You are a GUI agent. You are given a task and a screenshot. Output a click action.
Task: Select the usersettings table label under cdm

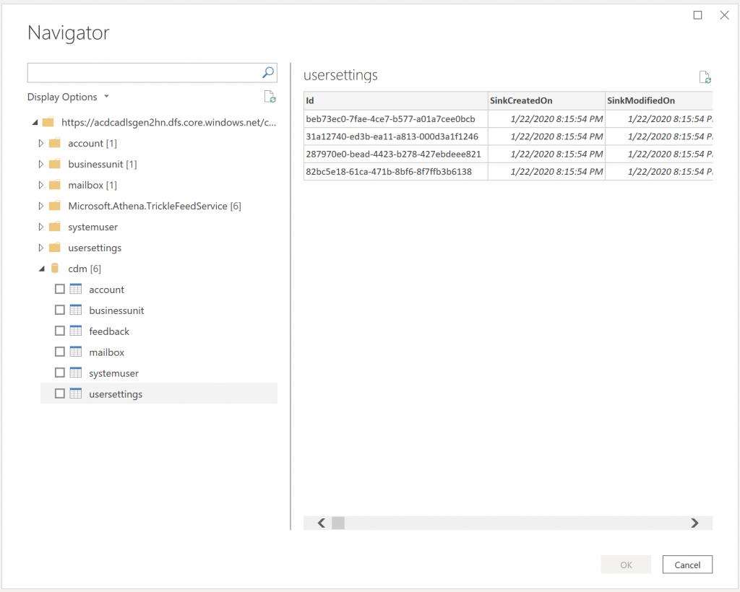116,394
